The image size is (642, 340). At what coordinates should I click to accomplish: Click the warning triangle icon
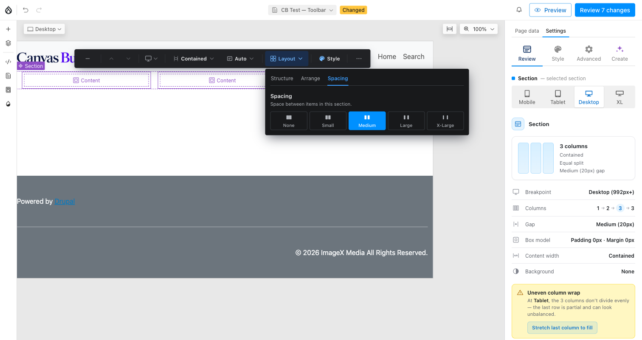click(520, 293)
